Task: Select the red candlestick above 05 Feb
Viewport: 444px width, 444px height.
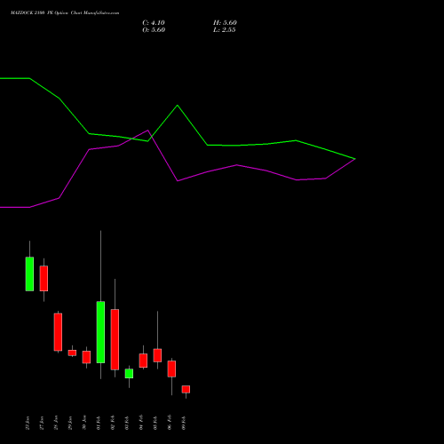Action: pyautogui.click(x=157, y=355)
